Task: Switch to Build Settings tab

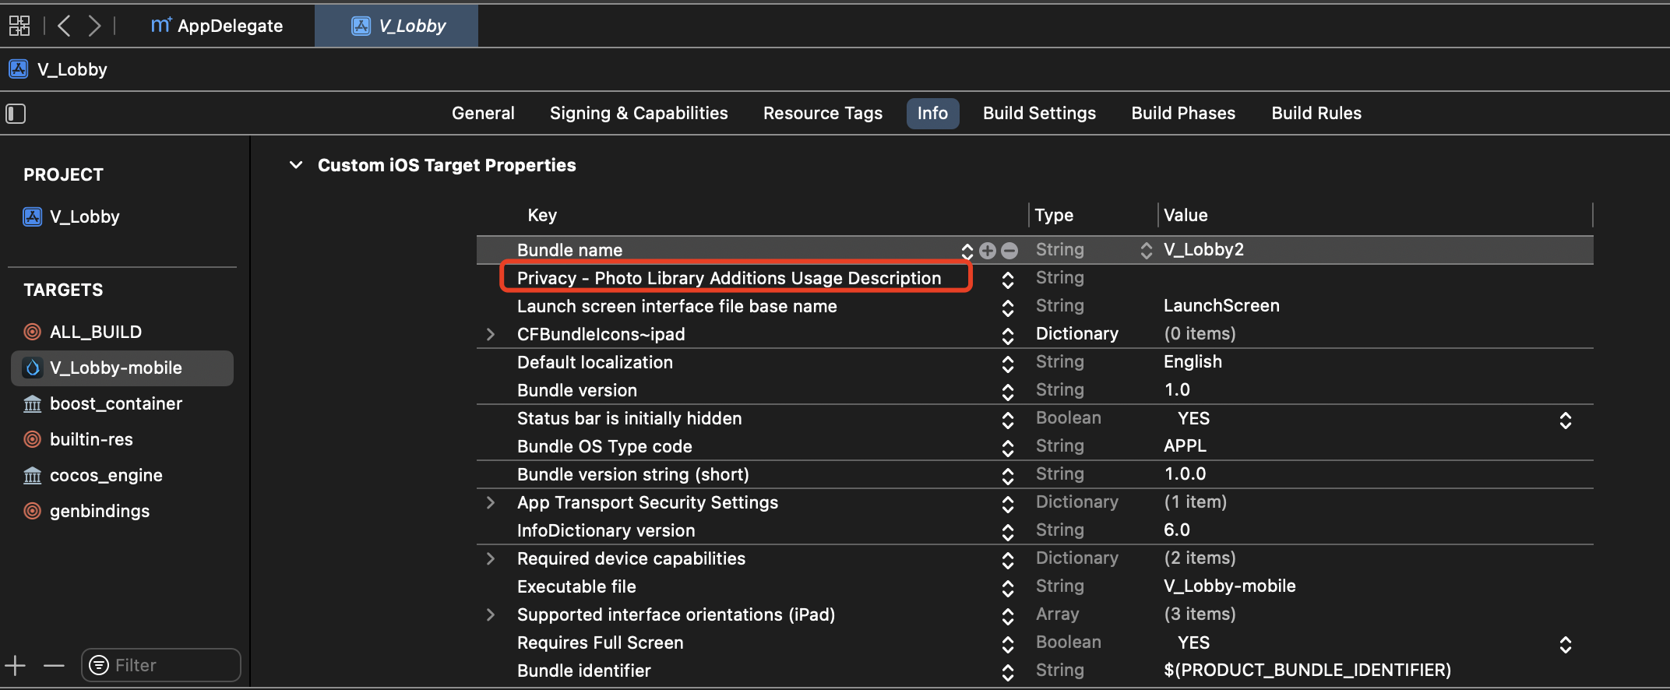Action: click(1039, 113)
